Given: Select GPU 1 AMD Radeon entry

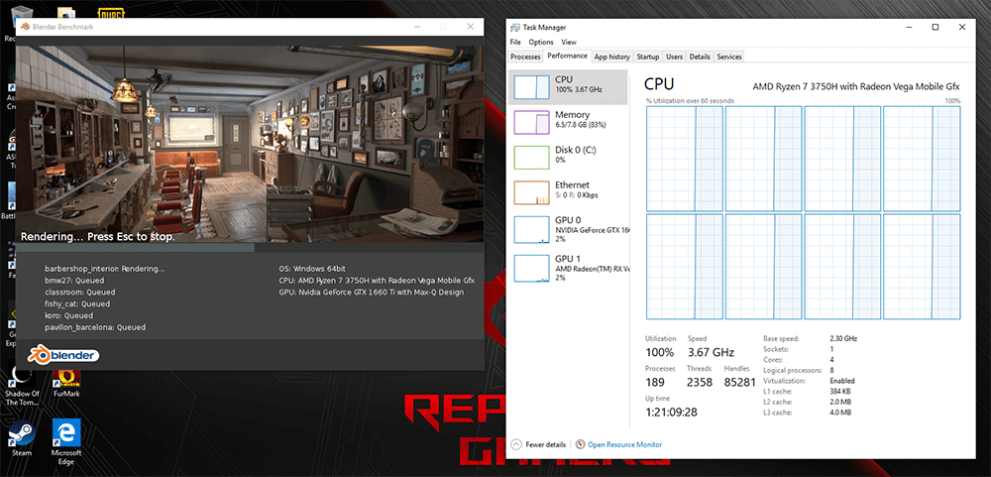Looking at the screenshot, I should click(568, 268).
